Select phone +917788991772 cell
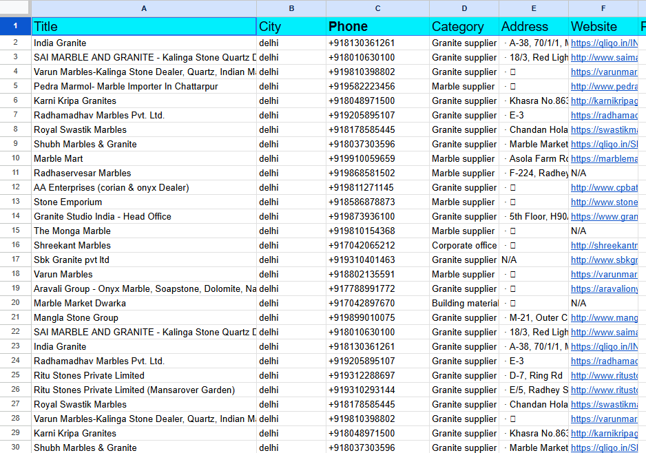Image resolution: width=646 pixels, height=453 pixels. [x=378, y=288]
